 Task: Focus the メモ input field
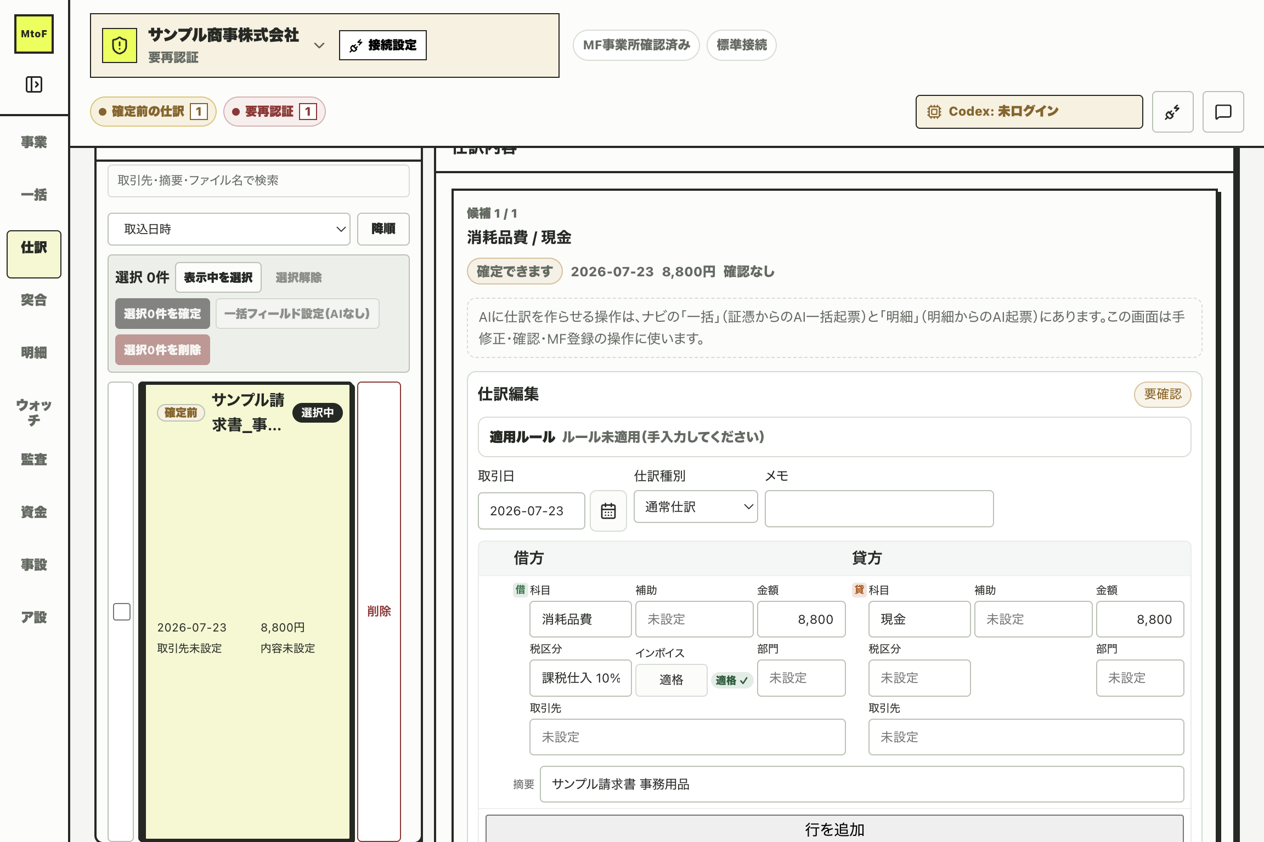(879, 509)
